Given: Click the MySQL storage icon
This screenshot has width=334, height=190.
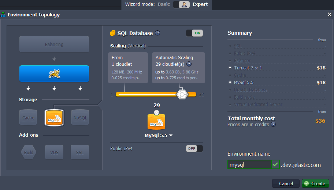Looking at the screenshot, I should coord(54,118).
